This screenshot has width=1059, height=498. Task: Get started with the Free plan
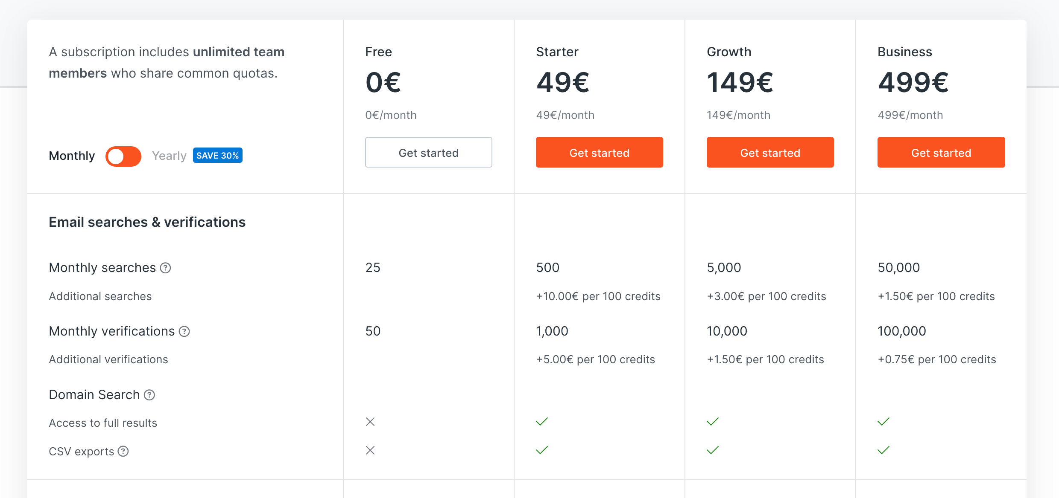428,153
